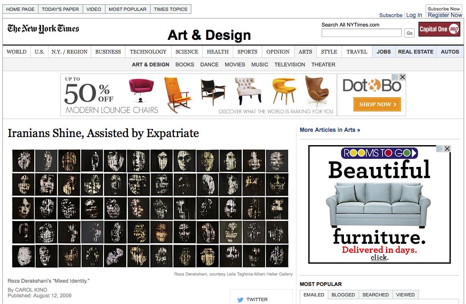Viewport: 466px width, 304px height.
Task: Click the CAROL KINO byline
Action: point(31,290)
